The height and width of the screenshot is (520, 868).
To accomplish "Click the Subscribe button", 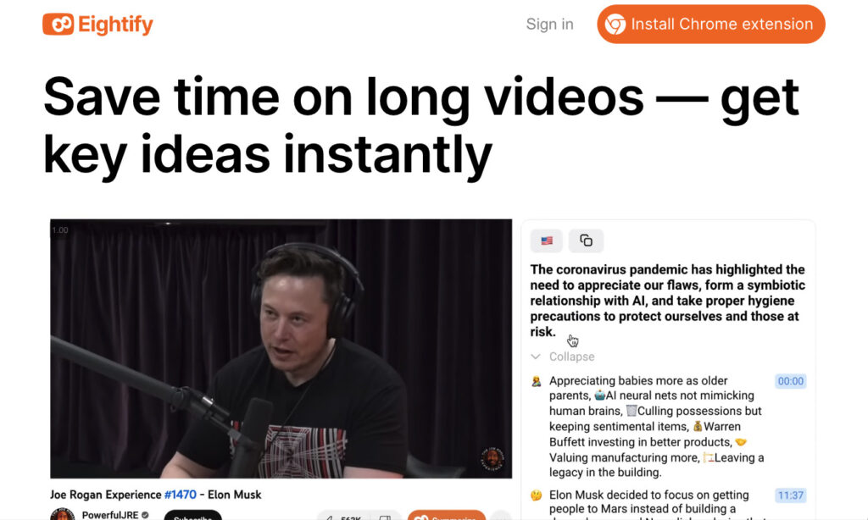I will (x=192, y=516).
